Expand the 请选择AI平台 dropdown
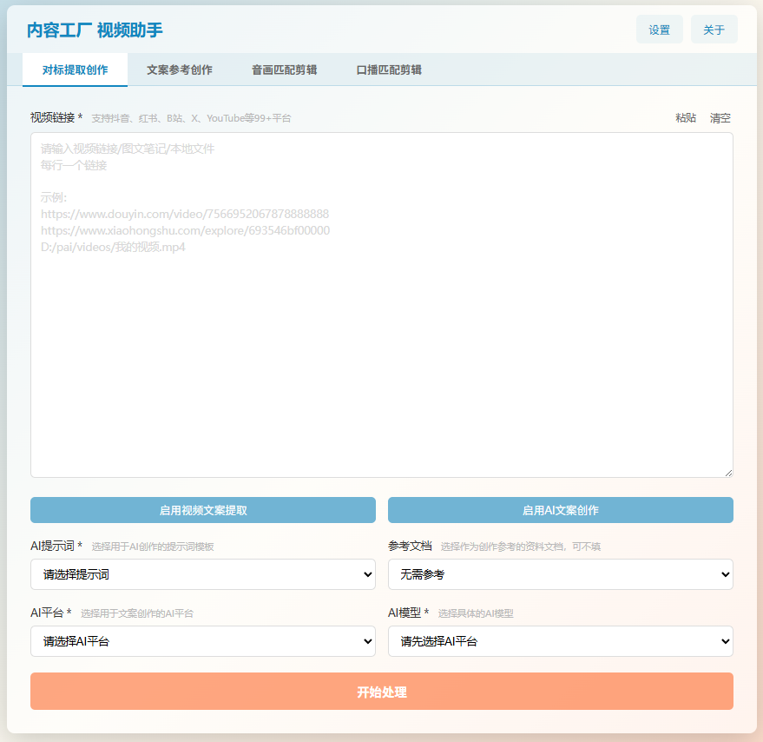Screen dimensions: 763x742 pos(203,641)
